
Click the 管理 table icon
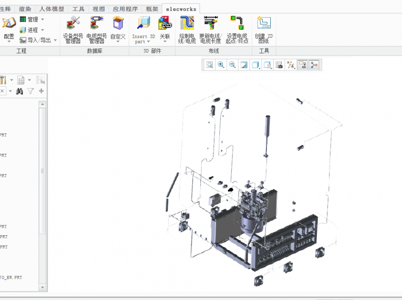[x=23, y=19]
